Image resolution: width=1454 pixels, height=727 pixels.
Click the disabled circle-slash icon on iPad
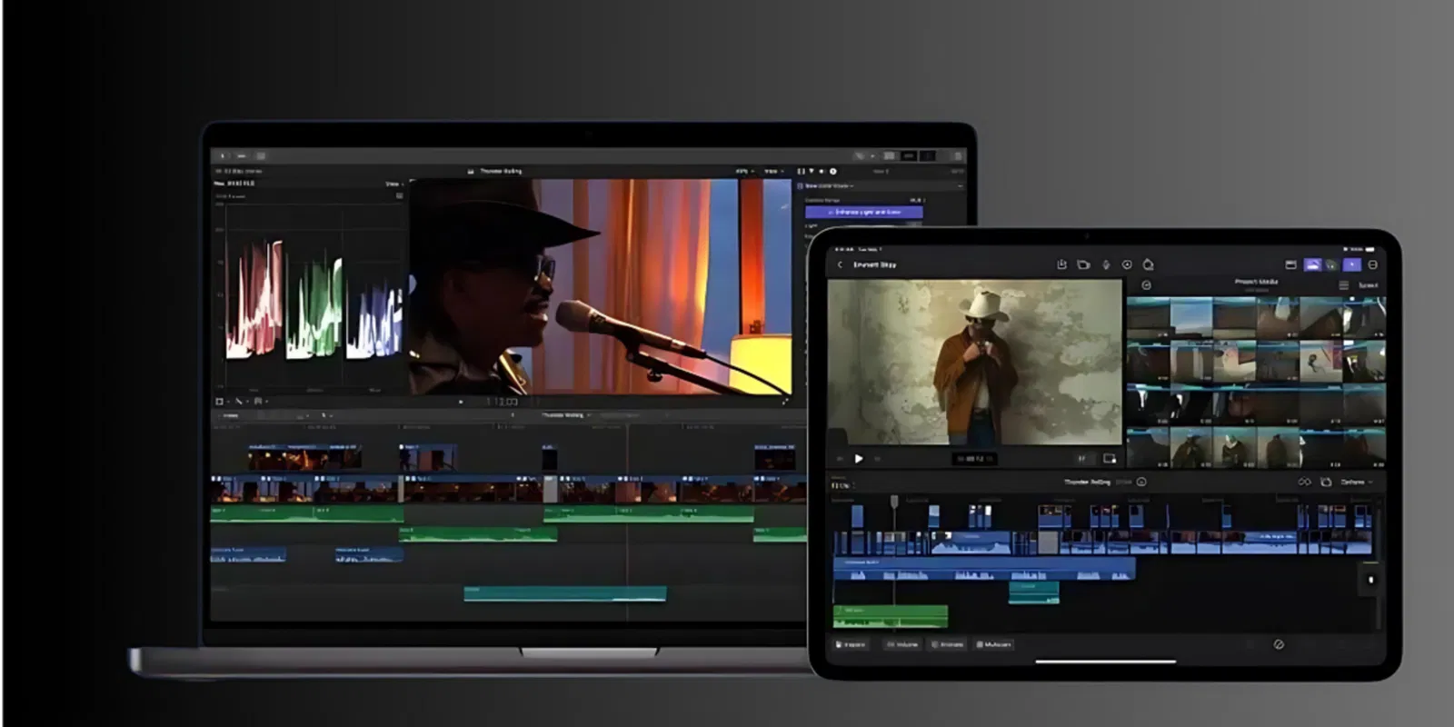pyautogui.click(x=1279, y=644)
